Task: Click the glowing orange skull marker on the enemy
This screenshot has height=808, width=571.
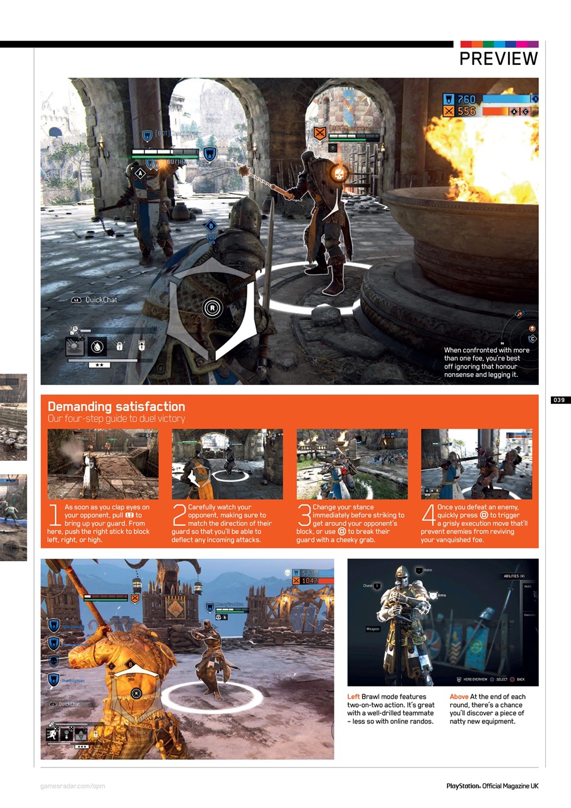Action: (338, 172)
